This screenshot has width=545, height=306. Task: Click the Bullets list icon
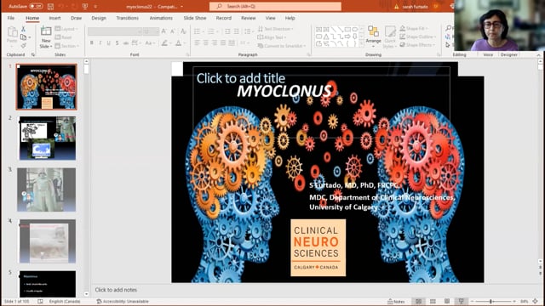click(197, 31)
